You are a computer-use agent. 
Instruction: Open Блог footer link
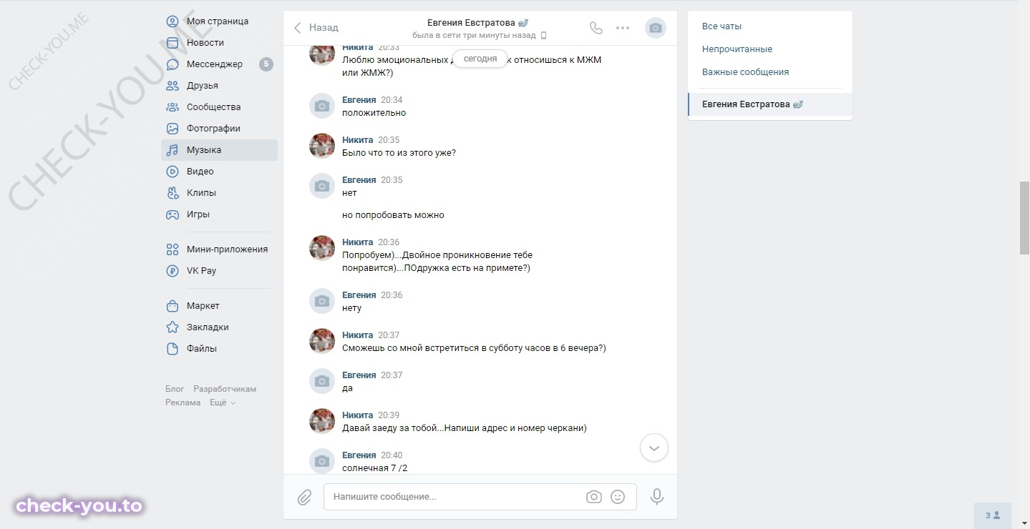coord(175,389)
